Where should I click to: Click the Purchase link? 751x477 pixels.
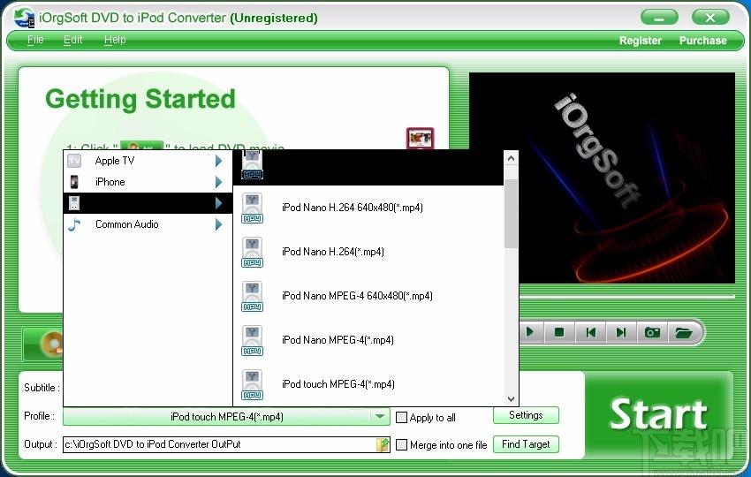(x=703, y=41)
